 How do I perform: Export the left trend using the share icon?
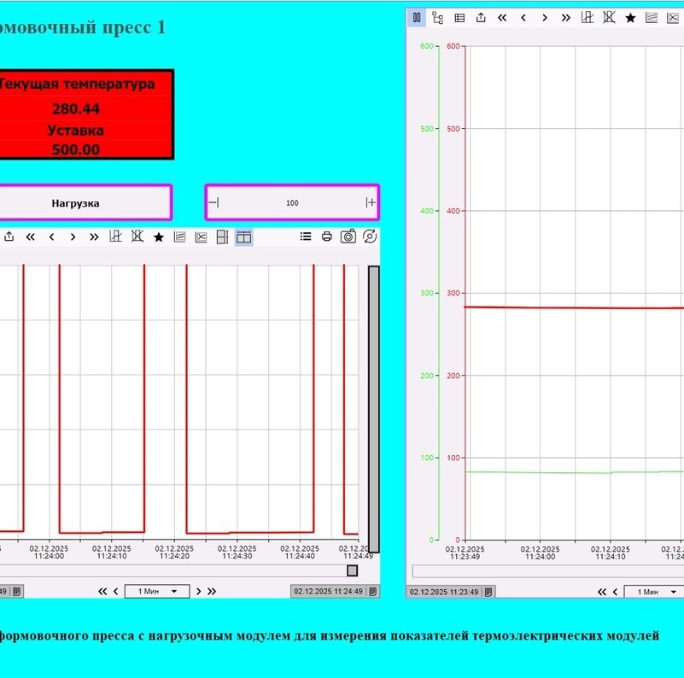tap(9, 237)
